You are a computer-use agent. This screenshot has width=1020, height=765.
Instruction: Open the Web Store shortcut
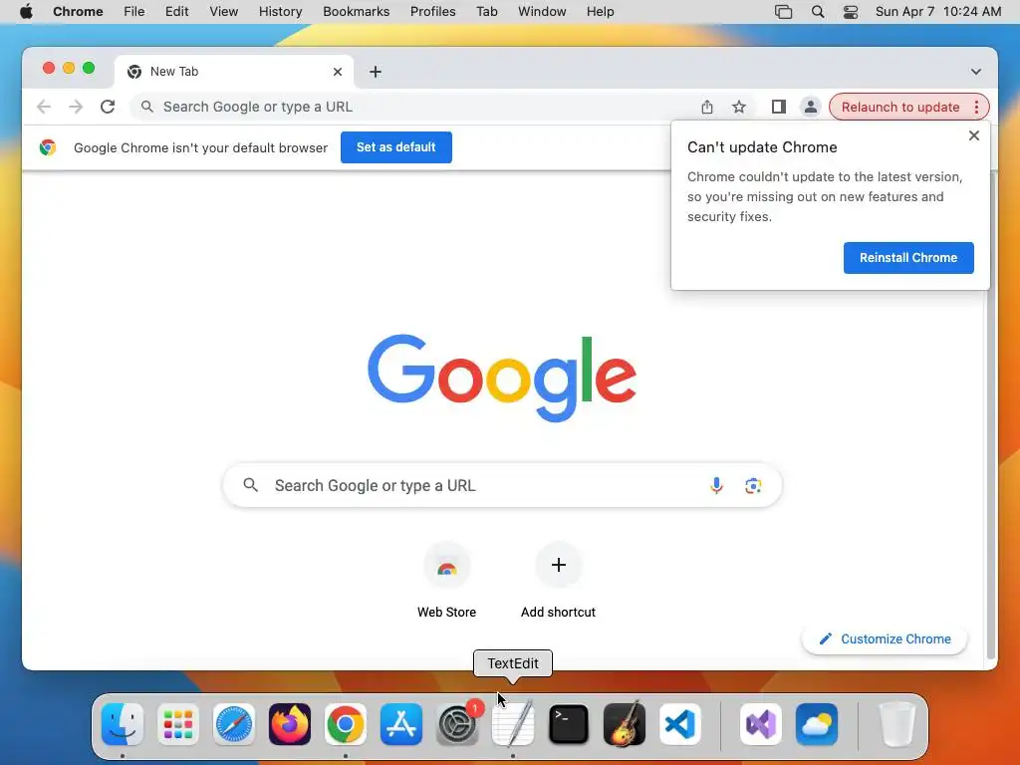tap(447, 580)
